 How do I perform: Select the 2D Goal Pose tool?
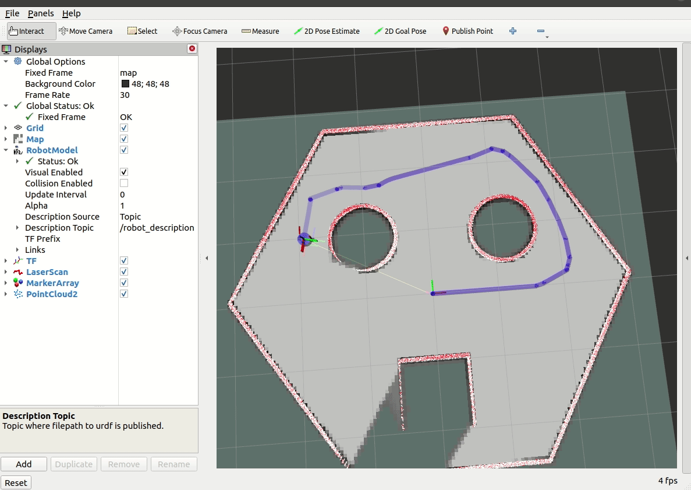click(x=400, y=31)
